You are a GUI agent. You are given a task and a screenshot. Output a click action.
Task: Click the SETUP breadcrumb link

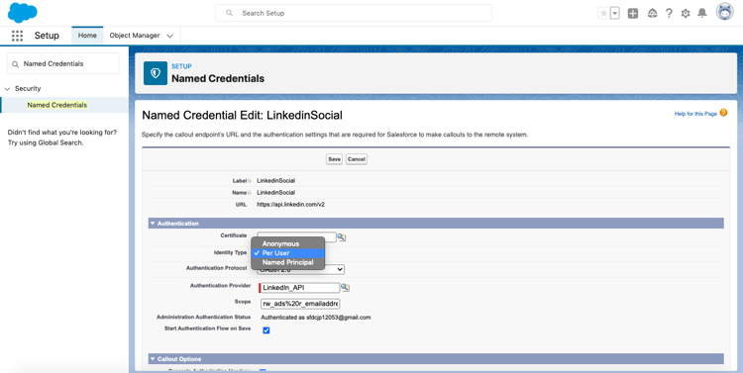tap(181, 66)
